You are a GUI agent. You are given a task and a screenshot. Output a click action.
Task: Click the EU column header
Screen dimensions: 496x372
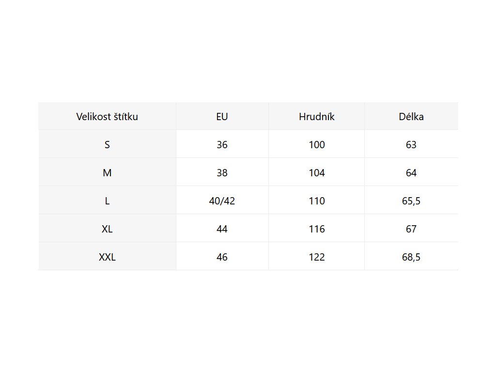tap(222, 117)
